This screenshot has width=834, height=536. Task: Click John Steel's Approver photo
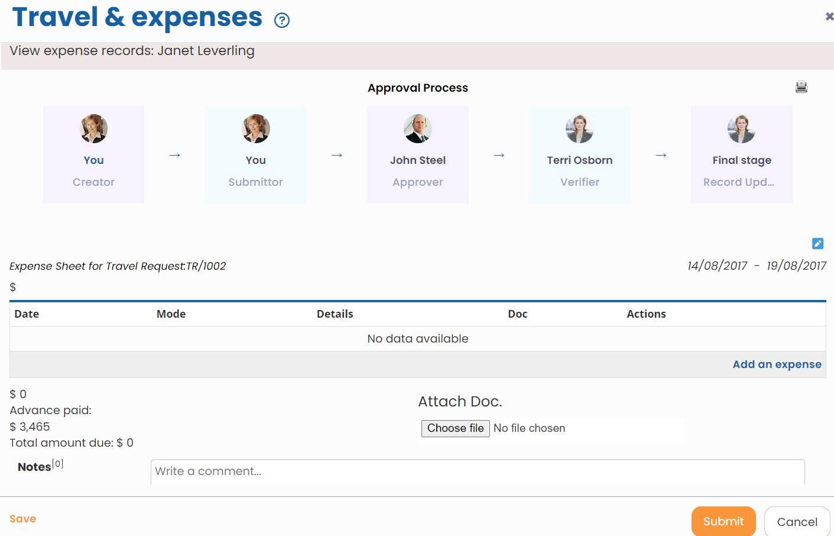418,128
